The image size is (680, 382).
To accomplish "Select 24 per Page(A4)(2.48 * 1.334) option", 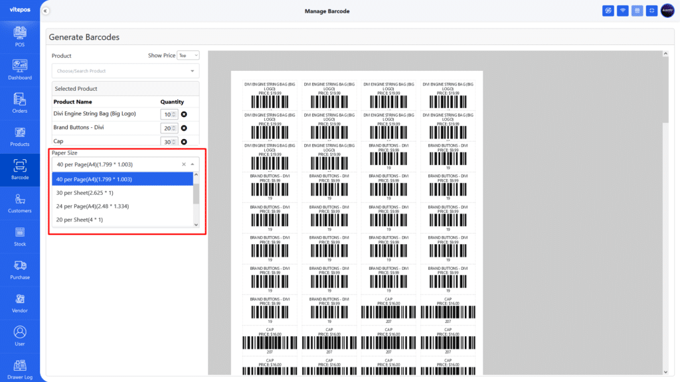I will [123, 206].
